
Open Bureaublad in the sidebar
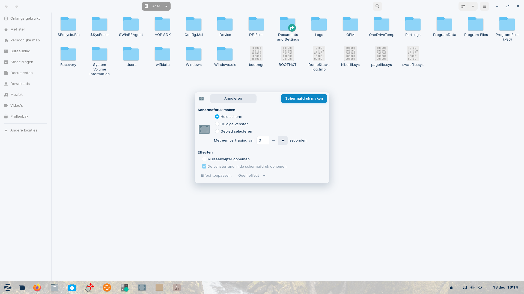tap(20, 51)
